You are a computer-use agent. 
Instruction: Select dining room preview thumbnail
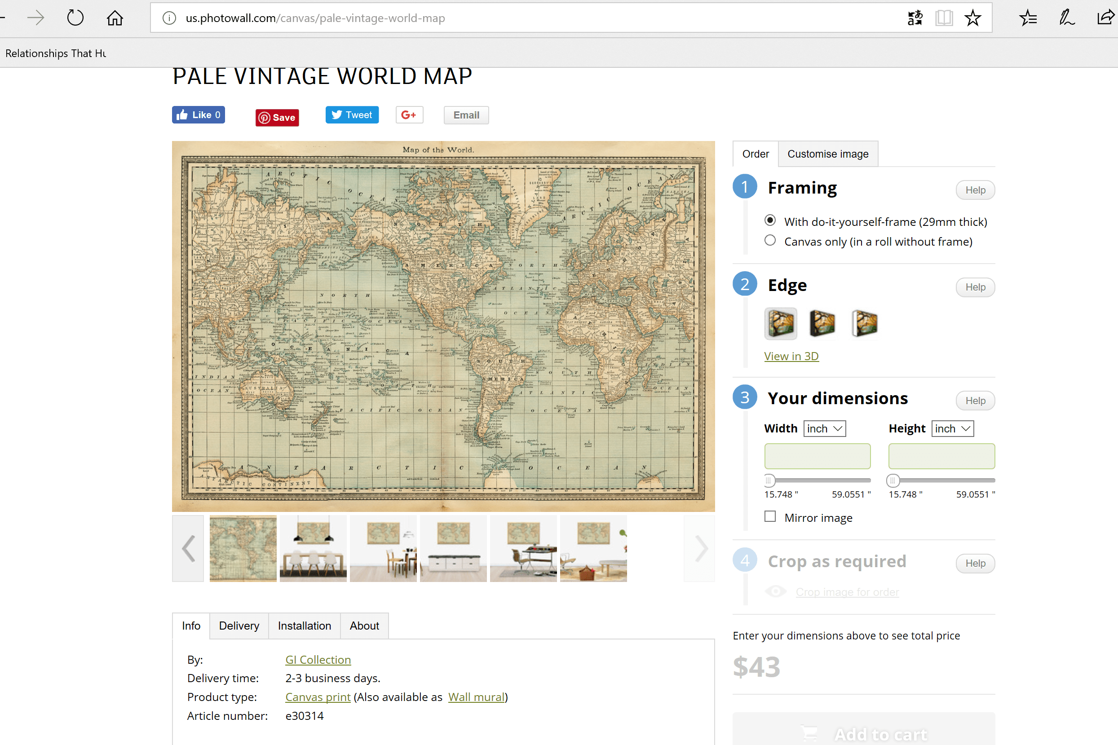point(313,549)
